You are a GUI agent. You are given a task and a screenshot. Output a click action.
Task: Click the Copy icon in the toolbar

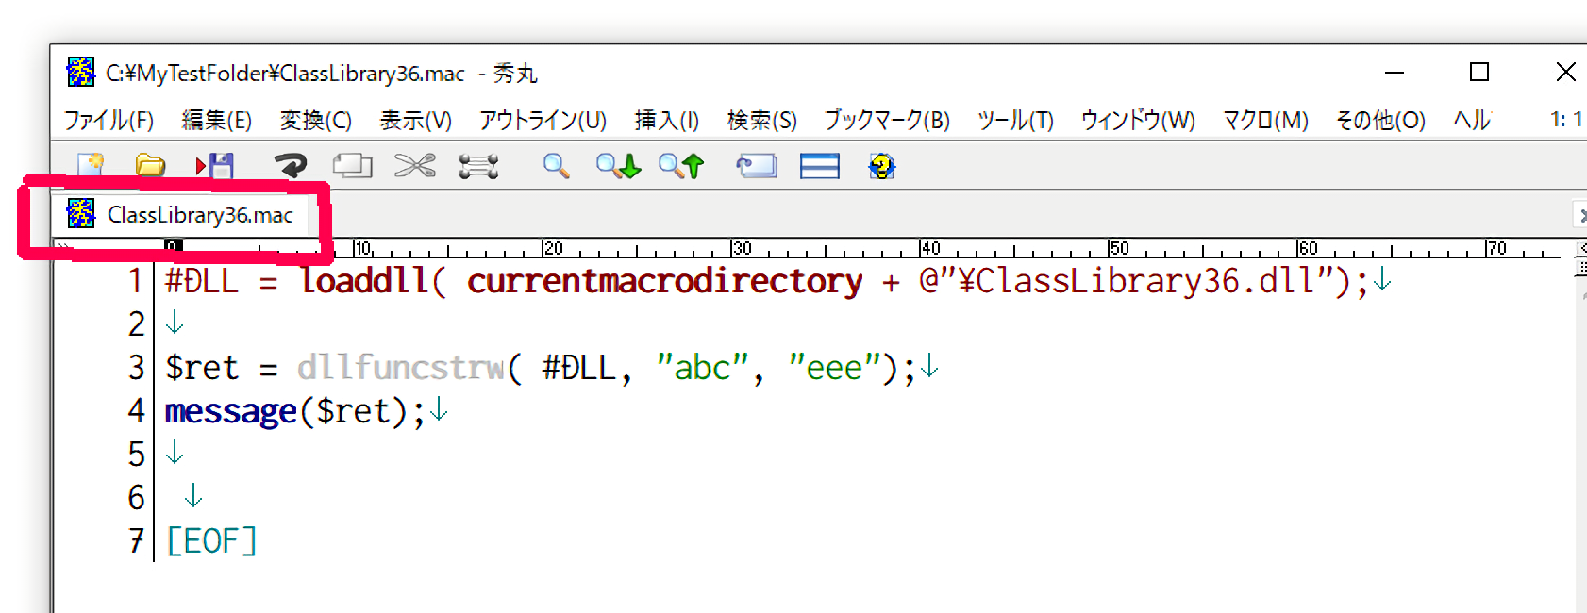click(x=352, y=167)
